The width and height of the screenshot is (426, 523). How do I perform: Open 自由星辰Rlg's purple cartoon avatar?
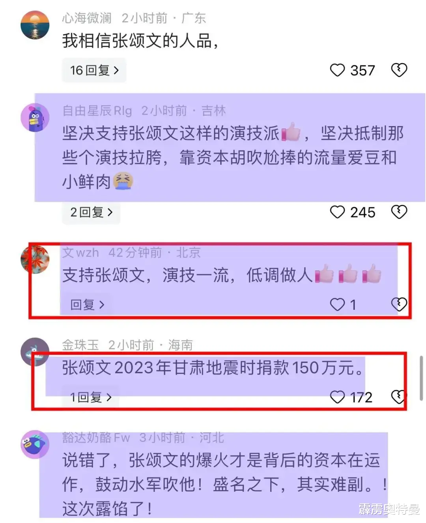pos(35,118)
